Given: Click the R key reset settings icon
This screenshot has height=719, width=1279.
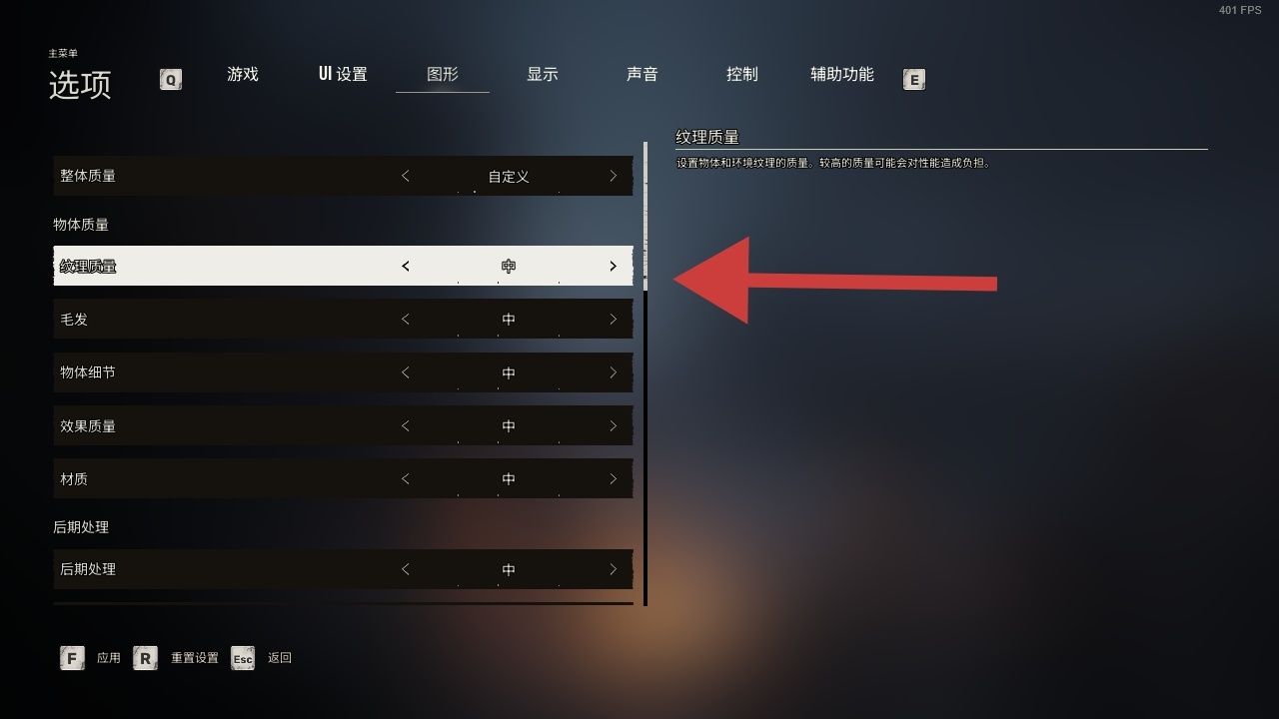Looking at the screenshot, I should pos(146,658).
